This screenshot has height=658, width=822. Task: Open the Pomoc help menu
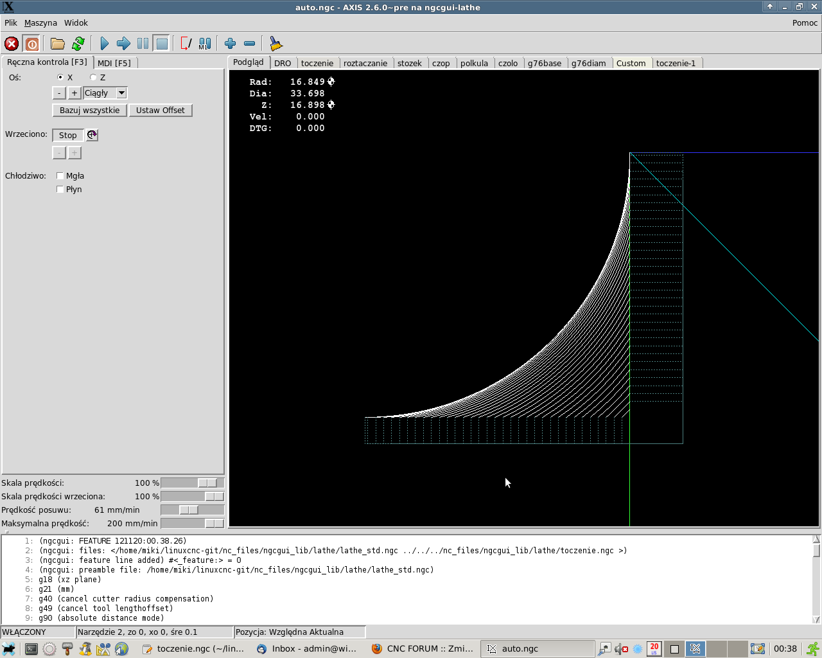tap(805, 22)
